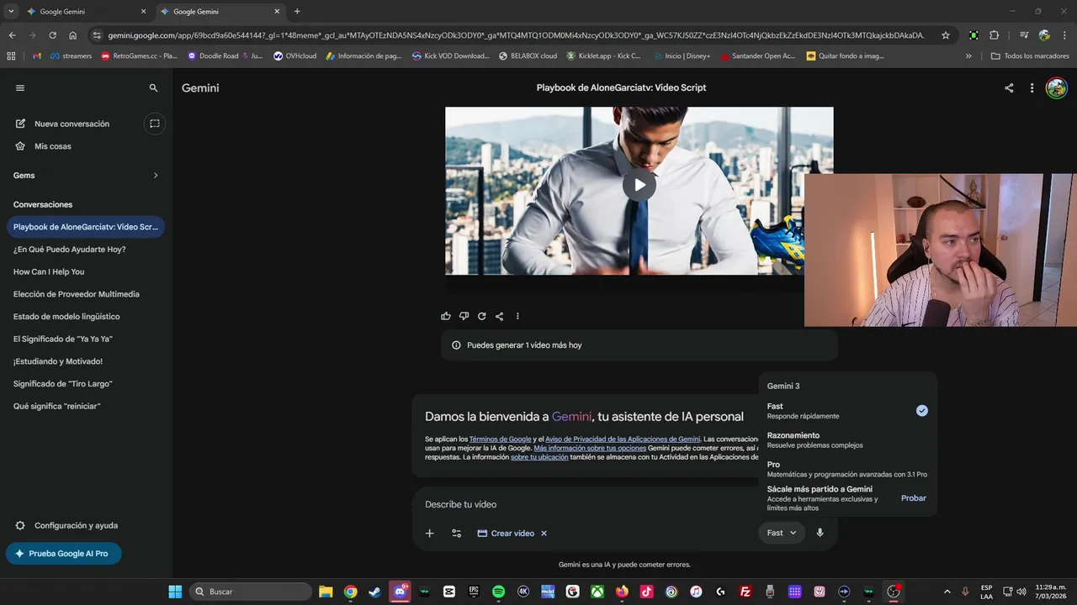Show more bookmarks with double chevron

pyautogui.click(x=968, y=56)
